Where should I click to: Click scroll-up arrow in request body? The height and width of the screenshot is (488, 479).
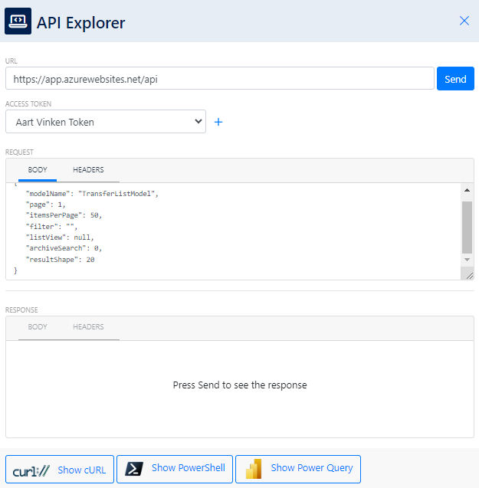[467, 190]
